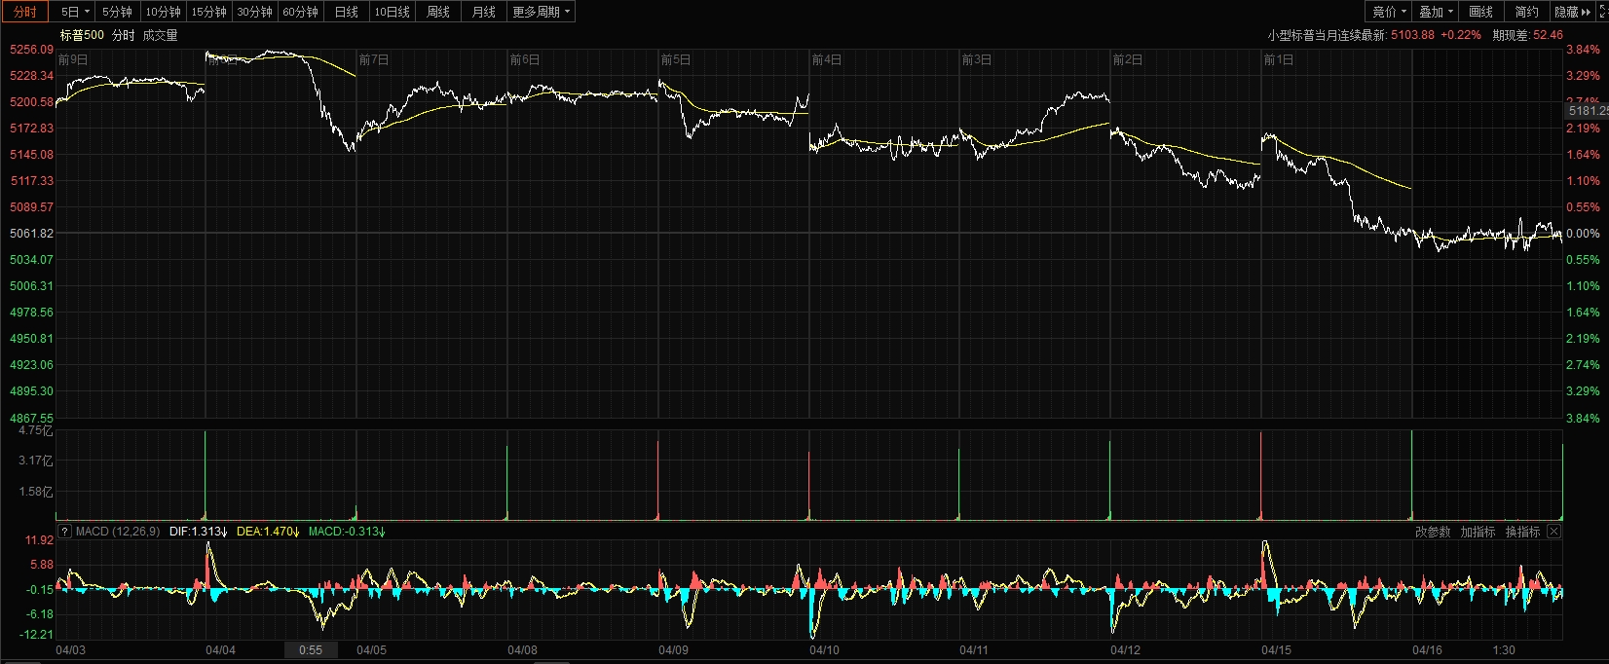Toggle the 简约 simplified view
The image size is (1609, 664).
click(x=1526, y=12)
